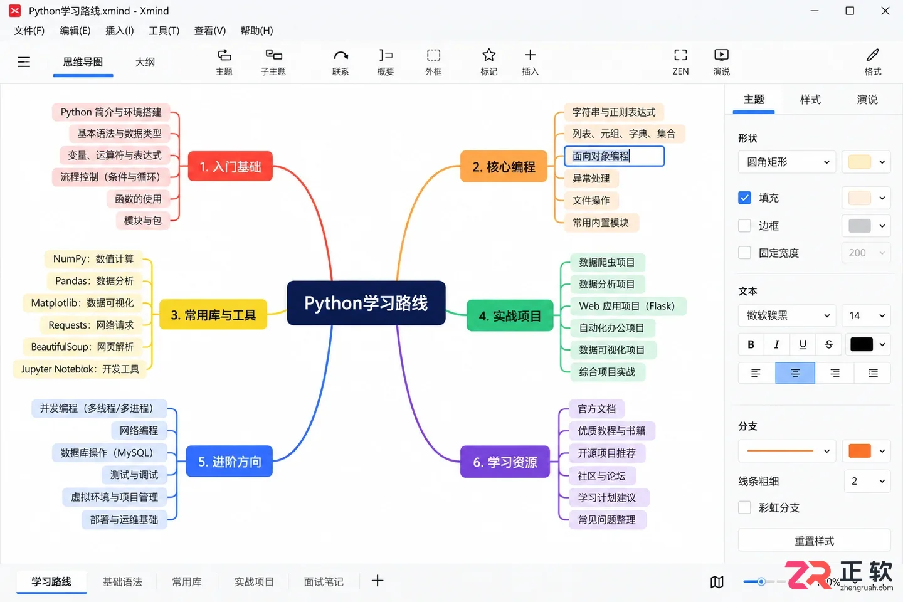The height and width of the screenshot is (602, 903).
Task: Open the 帮助(H) menu
Action: (256, 31)
